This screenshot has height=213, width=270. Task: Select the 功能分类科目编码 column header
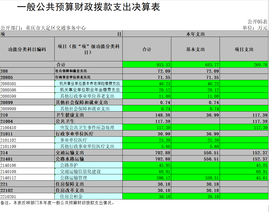click(x=27, y=49)
